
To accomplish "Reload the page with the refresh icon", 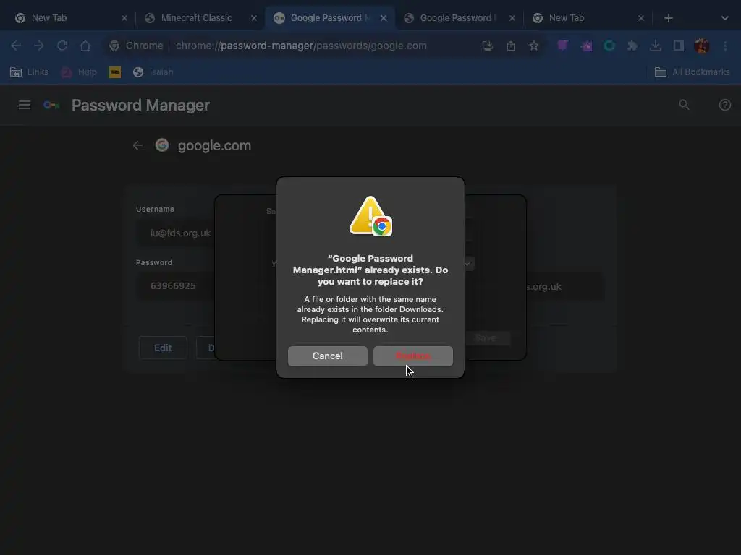I will 62,46.
